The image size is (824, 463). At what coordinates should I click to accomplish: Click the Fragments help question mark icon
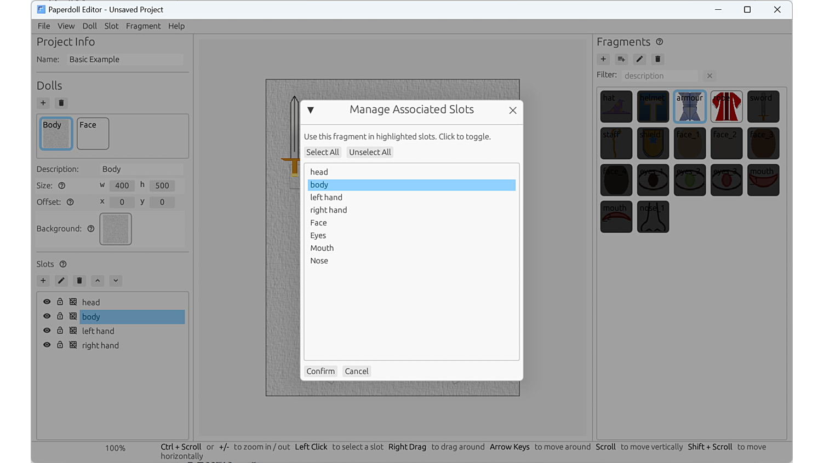[x=660, y=42]
